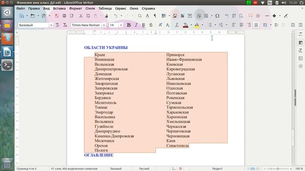Open the Таблица menu
305x171 pixels.
click(x=105, y=9)
